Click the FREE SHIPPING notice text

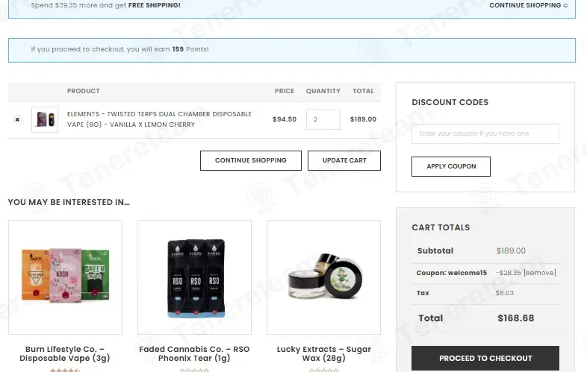(155, 5)
